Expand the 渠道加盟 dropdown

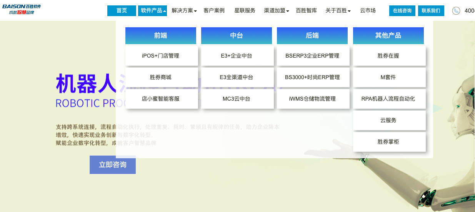(x=277, y=11)
